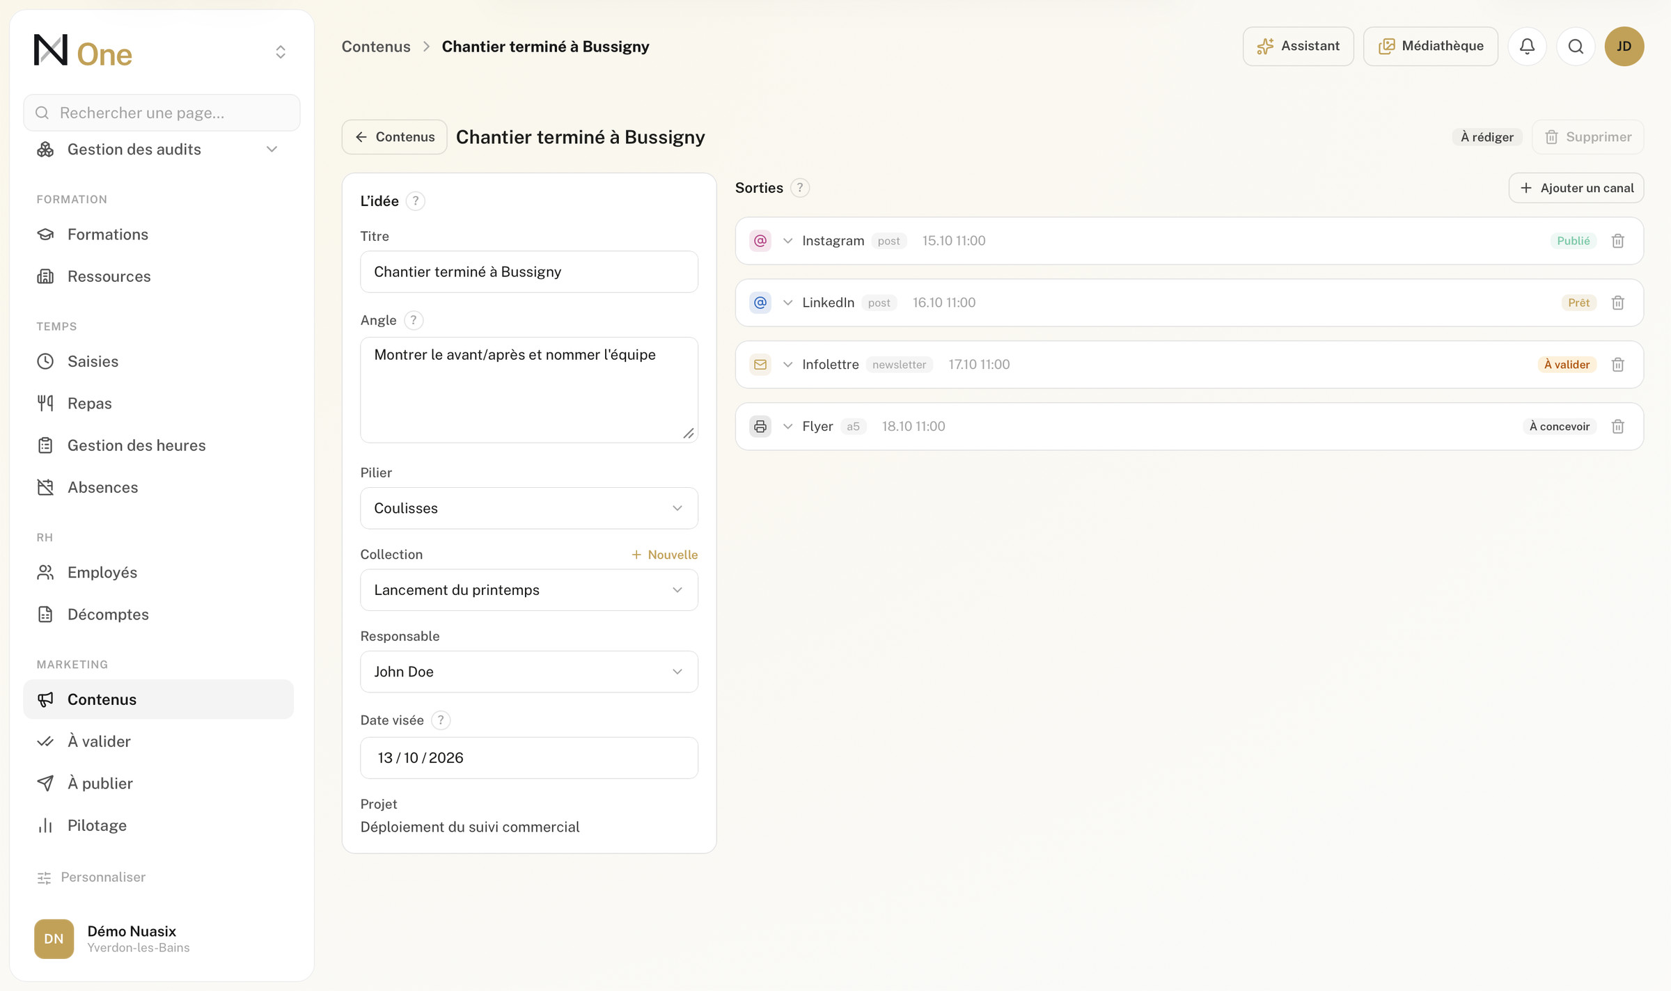Click the Supprimer button
This screenshot has width=1671, height=991.
1588,137
